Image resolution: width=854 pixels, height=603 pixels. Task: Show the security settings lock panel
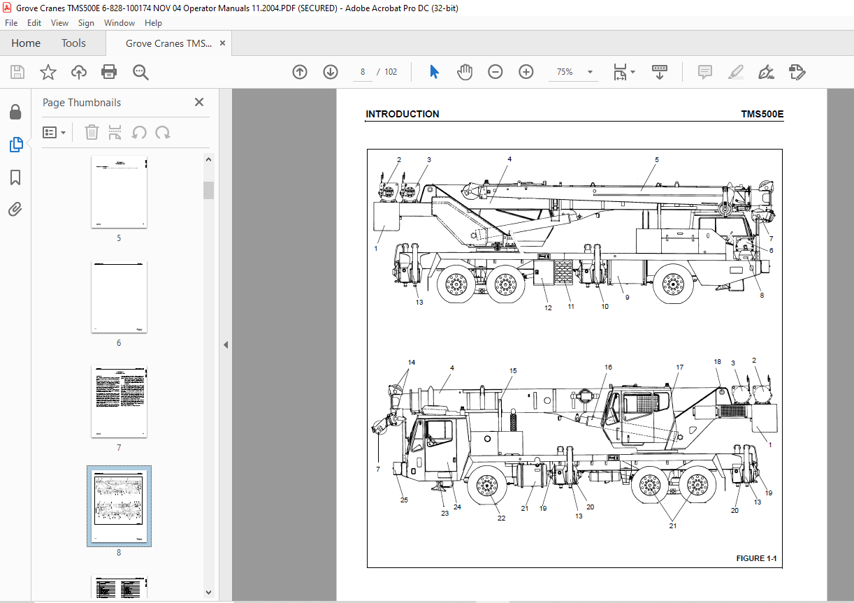coord(15,112)
